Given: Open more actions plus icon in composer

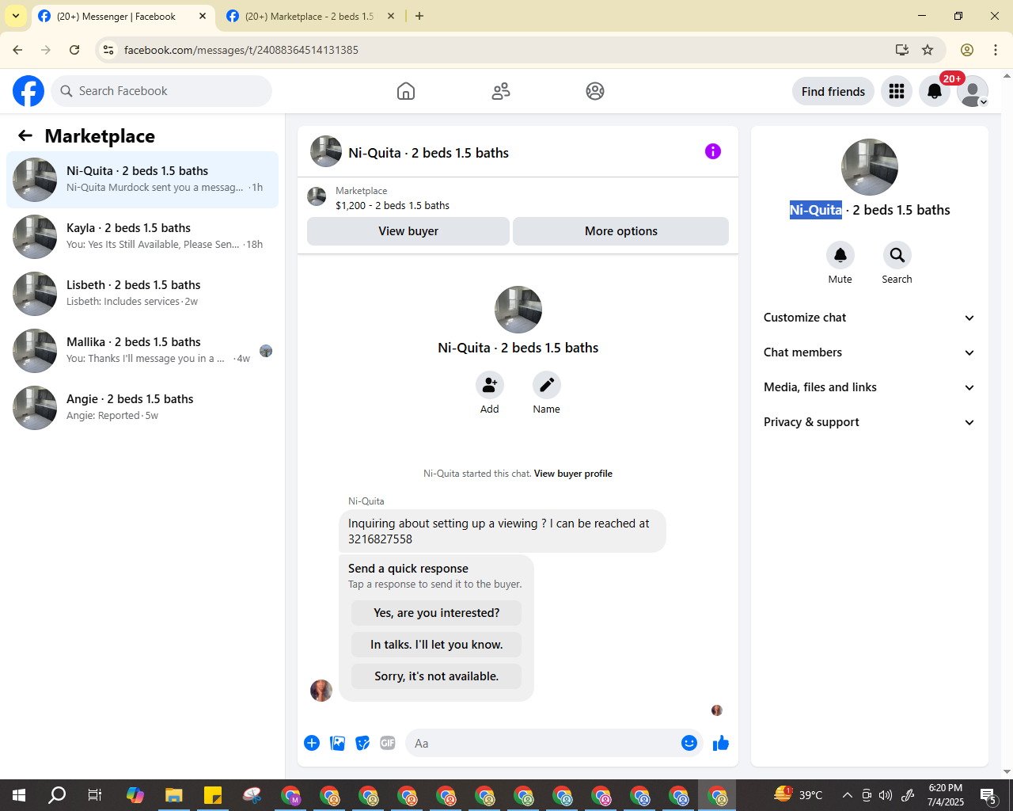Looking at the screenshot, I should (x=312, y=743).
